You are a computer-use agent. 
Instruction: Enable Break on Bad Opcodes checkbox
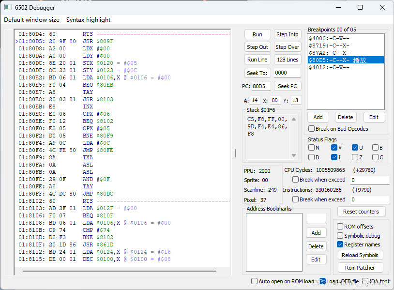click(x=311, y=129)
